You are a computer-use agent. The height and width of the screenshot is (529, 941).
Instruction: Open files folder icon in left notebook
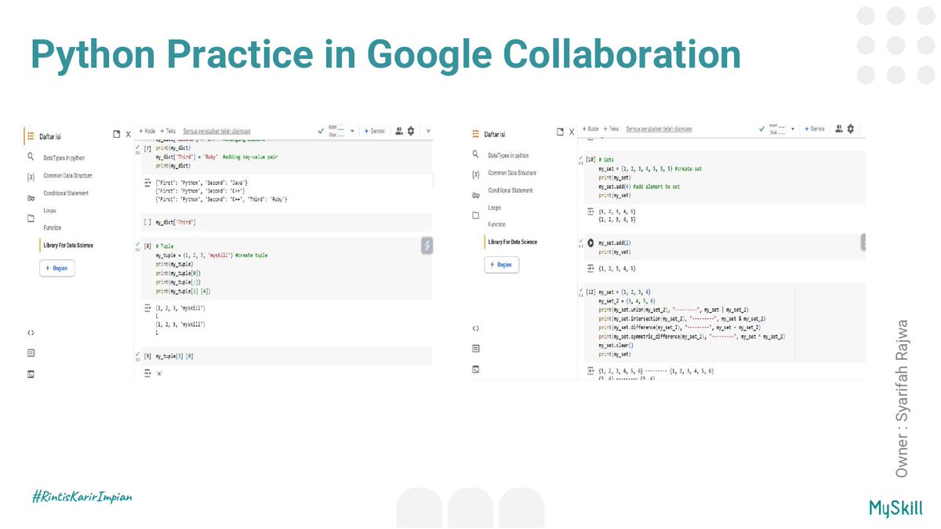pyautogui.click(x=30, y=219)
